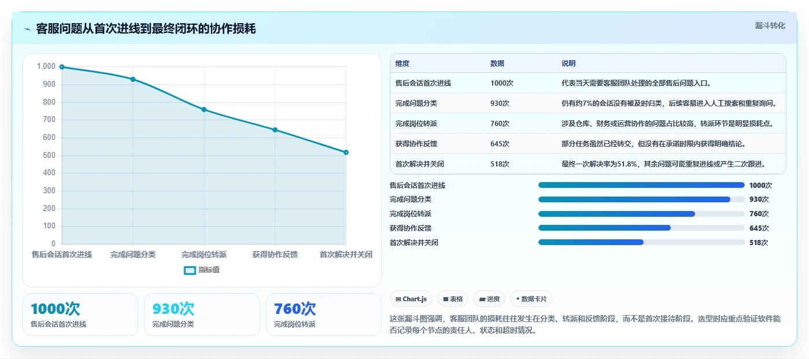Viewport: 809px width, 359px height.
Task: Click the 完成问题分类 cell in the table
Action: (416, 103)
